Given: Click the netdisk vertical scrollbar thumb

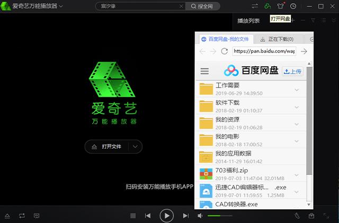Looking at the screenshot, I should tap(309, 121).
